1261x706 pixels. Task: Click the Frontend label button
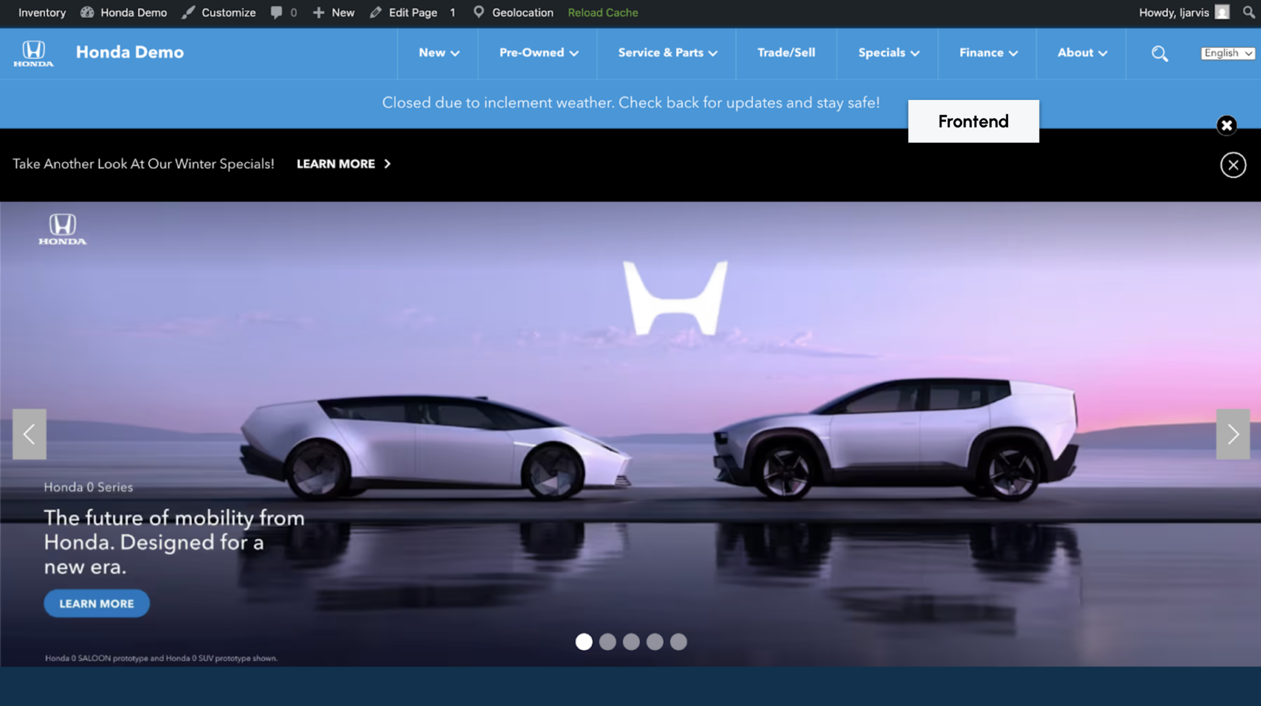[973, 121]
